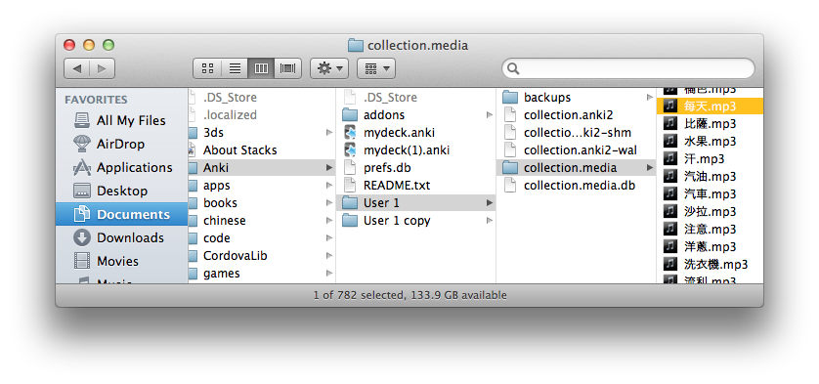Viewport: 819px width, 384px height.
Task: Open Desktop in sidebar
Action: 121,192
